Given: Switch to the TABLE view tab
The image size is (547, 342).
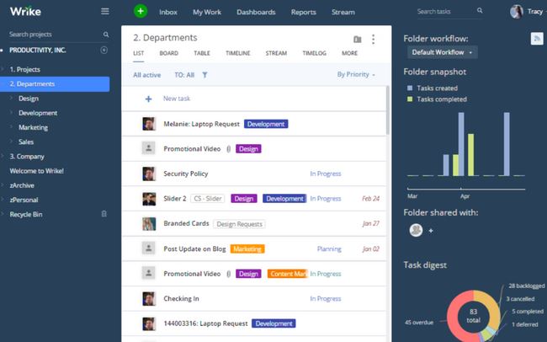Looking at the screenshot, I should 202,53.
